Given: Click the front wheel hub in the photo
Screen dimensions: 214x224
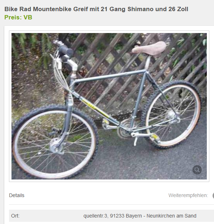Looking at the screenshot, I should click(56, 146).
